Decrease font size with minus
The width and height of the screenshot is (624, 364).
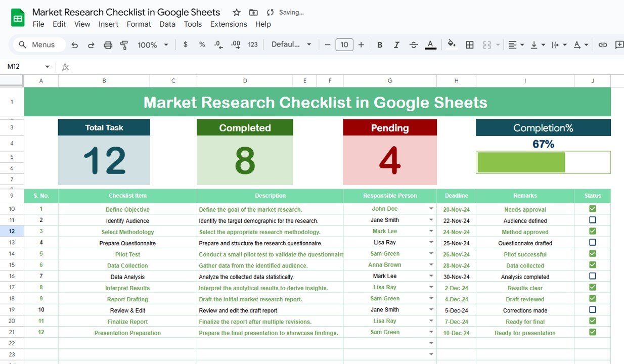[327, 44]
